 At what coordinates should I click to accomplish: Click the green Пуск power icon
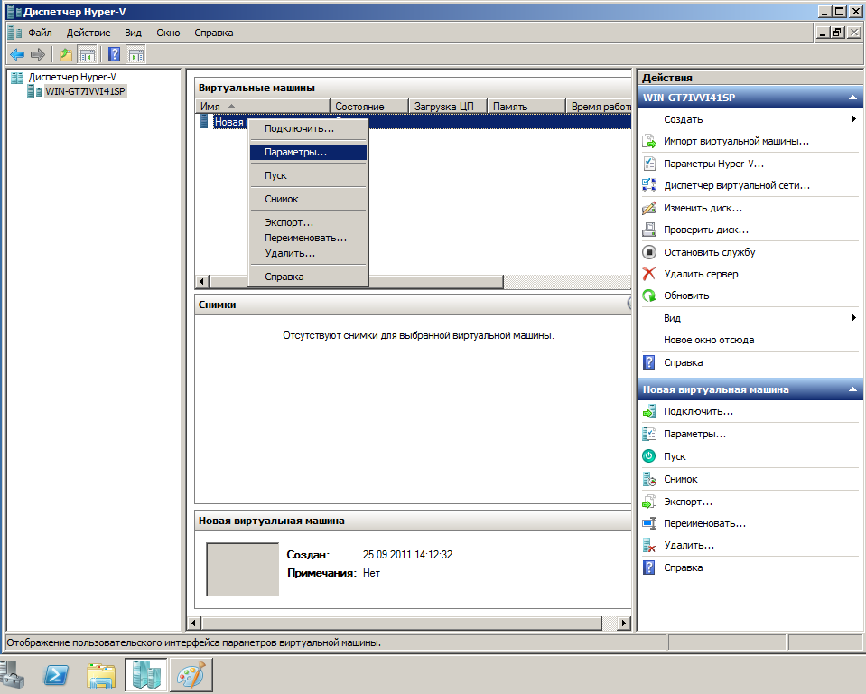coord(648,456)
